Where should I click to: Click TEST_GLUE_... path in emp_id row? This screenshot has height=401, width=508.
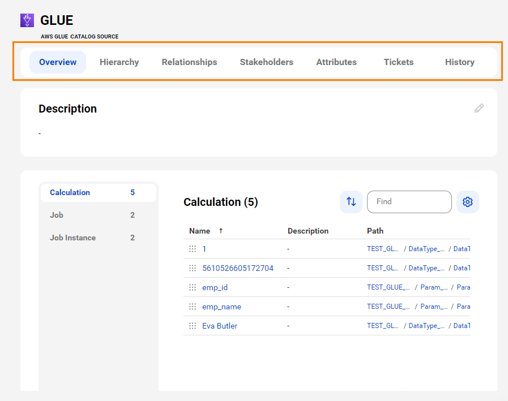388,287
